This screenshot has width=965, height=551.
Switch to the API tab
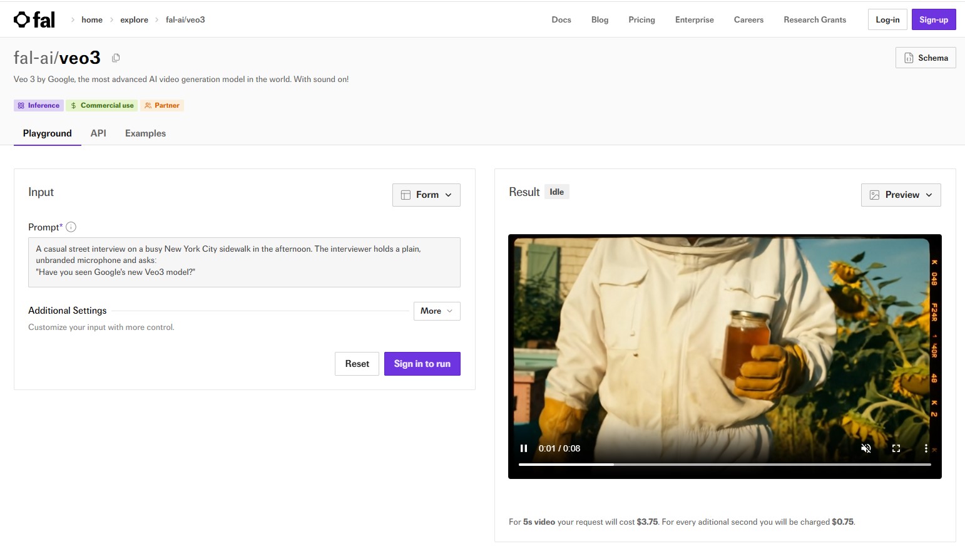[x=98, y=133]
